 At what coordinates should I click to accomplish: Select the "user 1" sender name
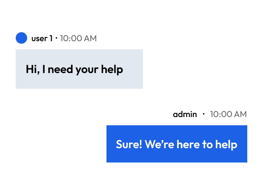[x=42, y=38]
